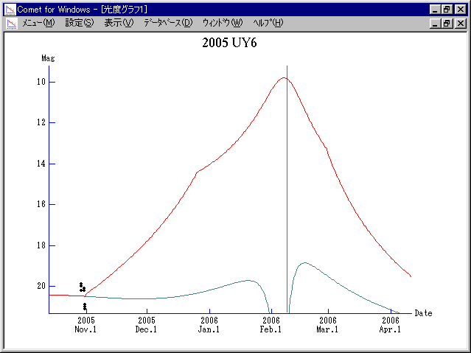Restore the 光度グラフ1 child window
Viewport: 471px width, 353px height.
coord(447,23)
